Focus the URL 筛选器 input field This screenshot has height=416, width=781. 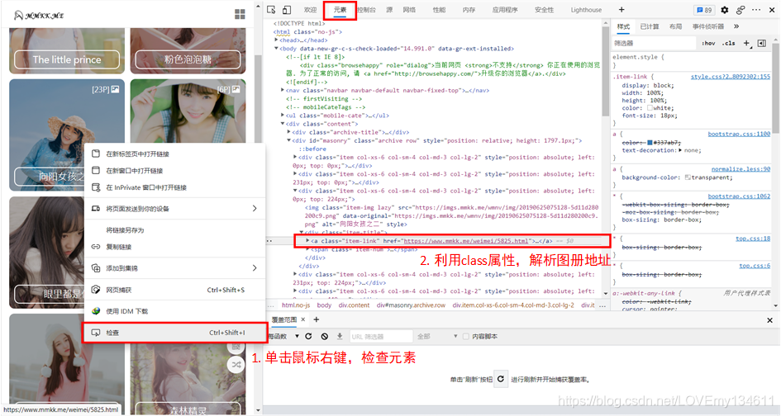381,337
